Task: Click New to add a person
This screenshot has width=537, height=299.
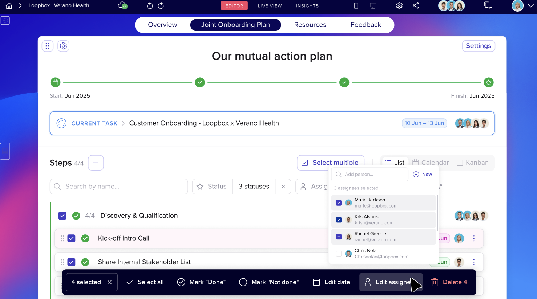Action: [423, 174]
